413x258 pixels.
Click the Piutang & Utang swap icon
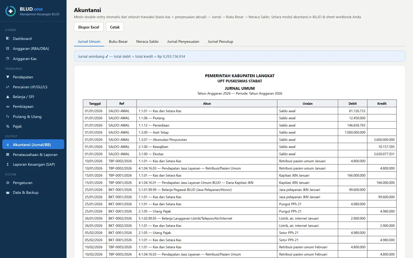point(8,117)
